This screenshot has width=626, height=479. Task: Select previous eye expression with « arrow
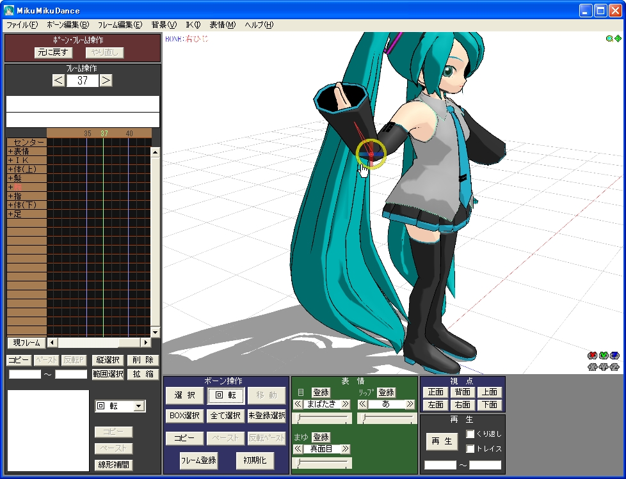[x=298, y=404]
